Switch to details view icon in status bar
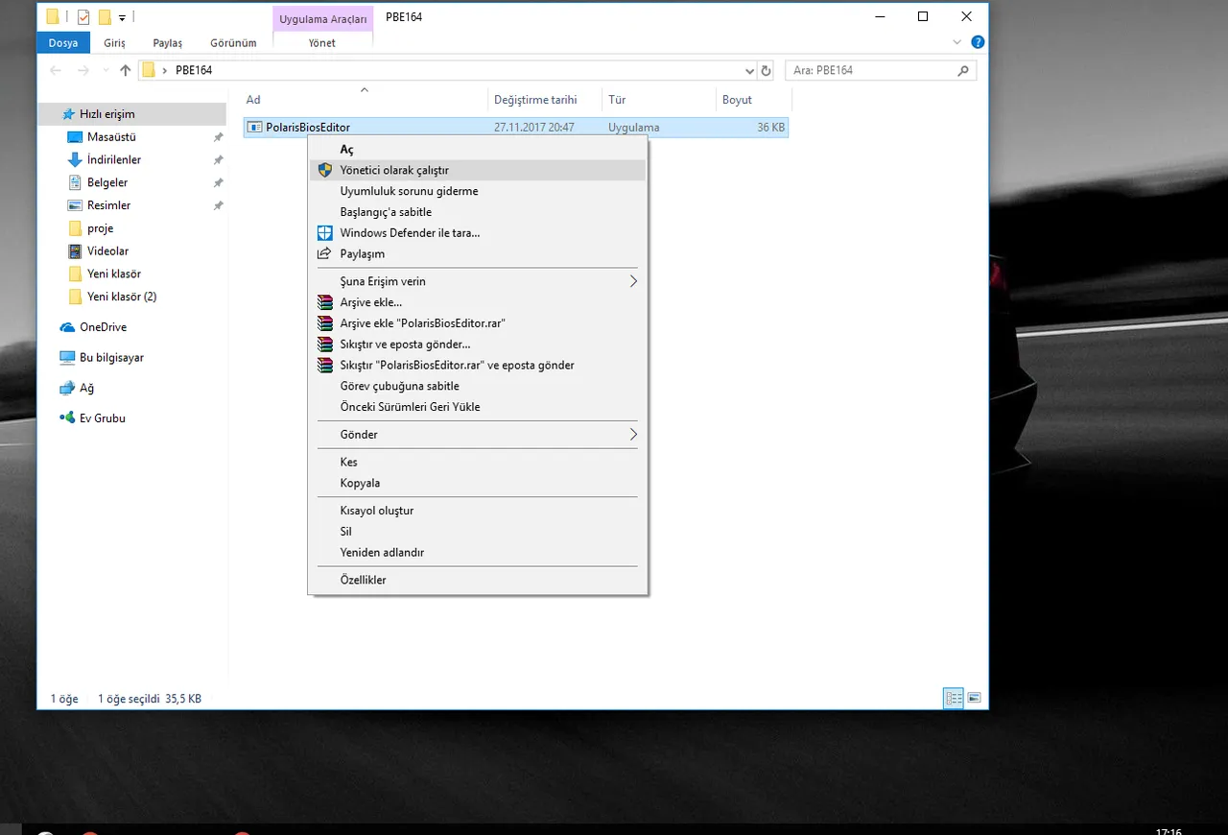The height and width of the screenshot is (835, 1228). click(x=954, y=699)
